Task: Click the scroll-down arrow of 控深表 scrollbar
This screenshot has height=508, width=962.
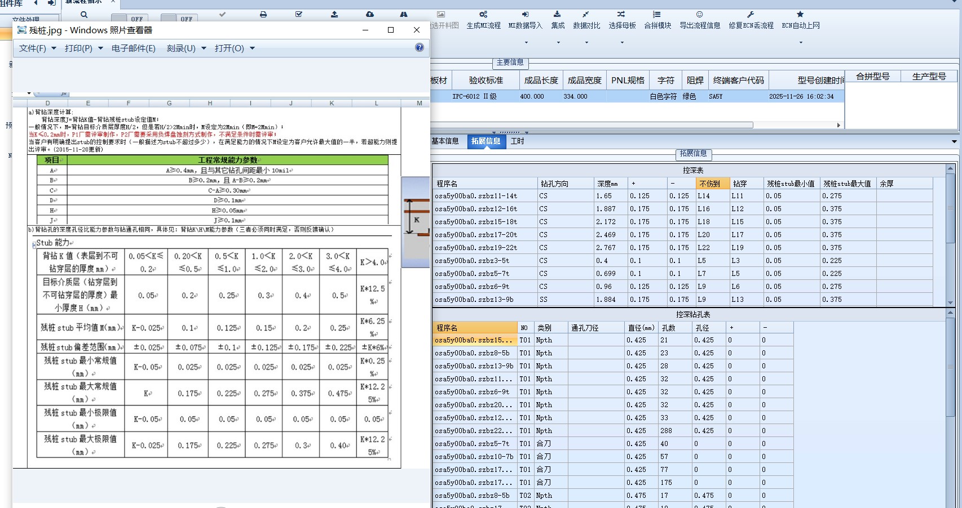Action: [950, 302]
